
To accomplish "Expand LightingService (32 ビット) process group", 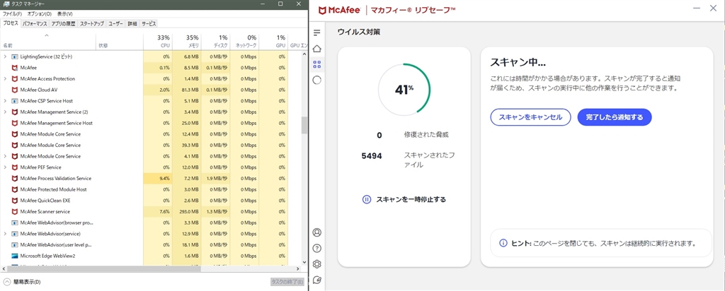I will pyautogui.click(x=5, y=57).
